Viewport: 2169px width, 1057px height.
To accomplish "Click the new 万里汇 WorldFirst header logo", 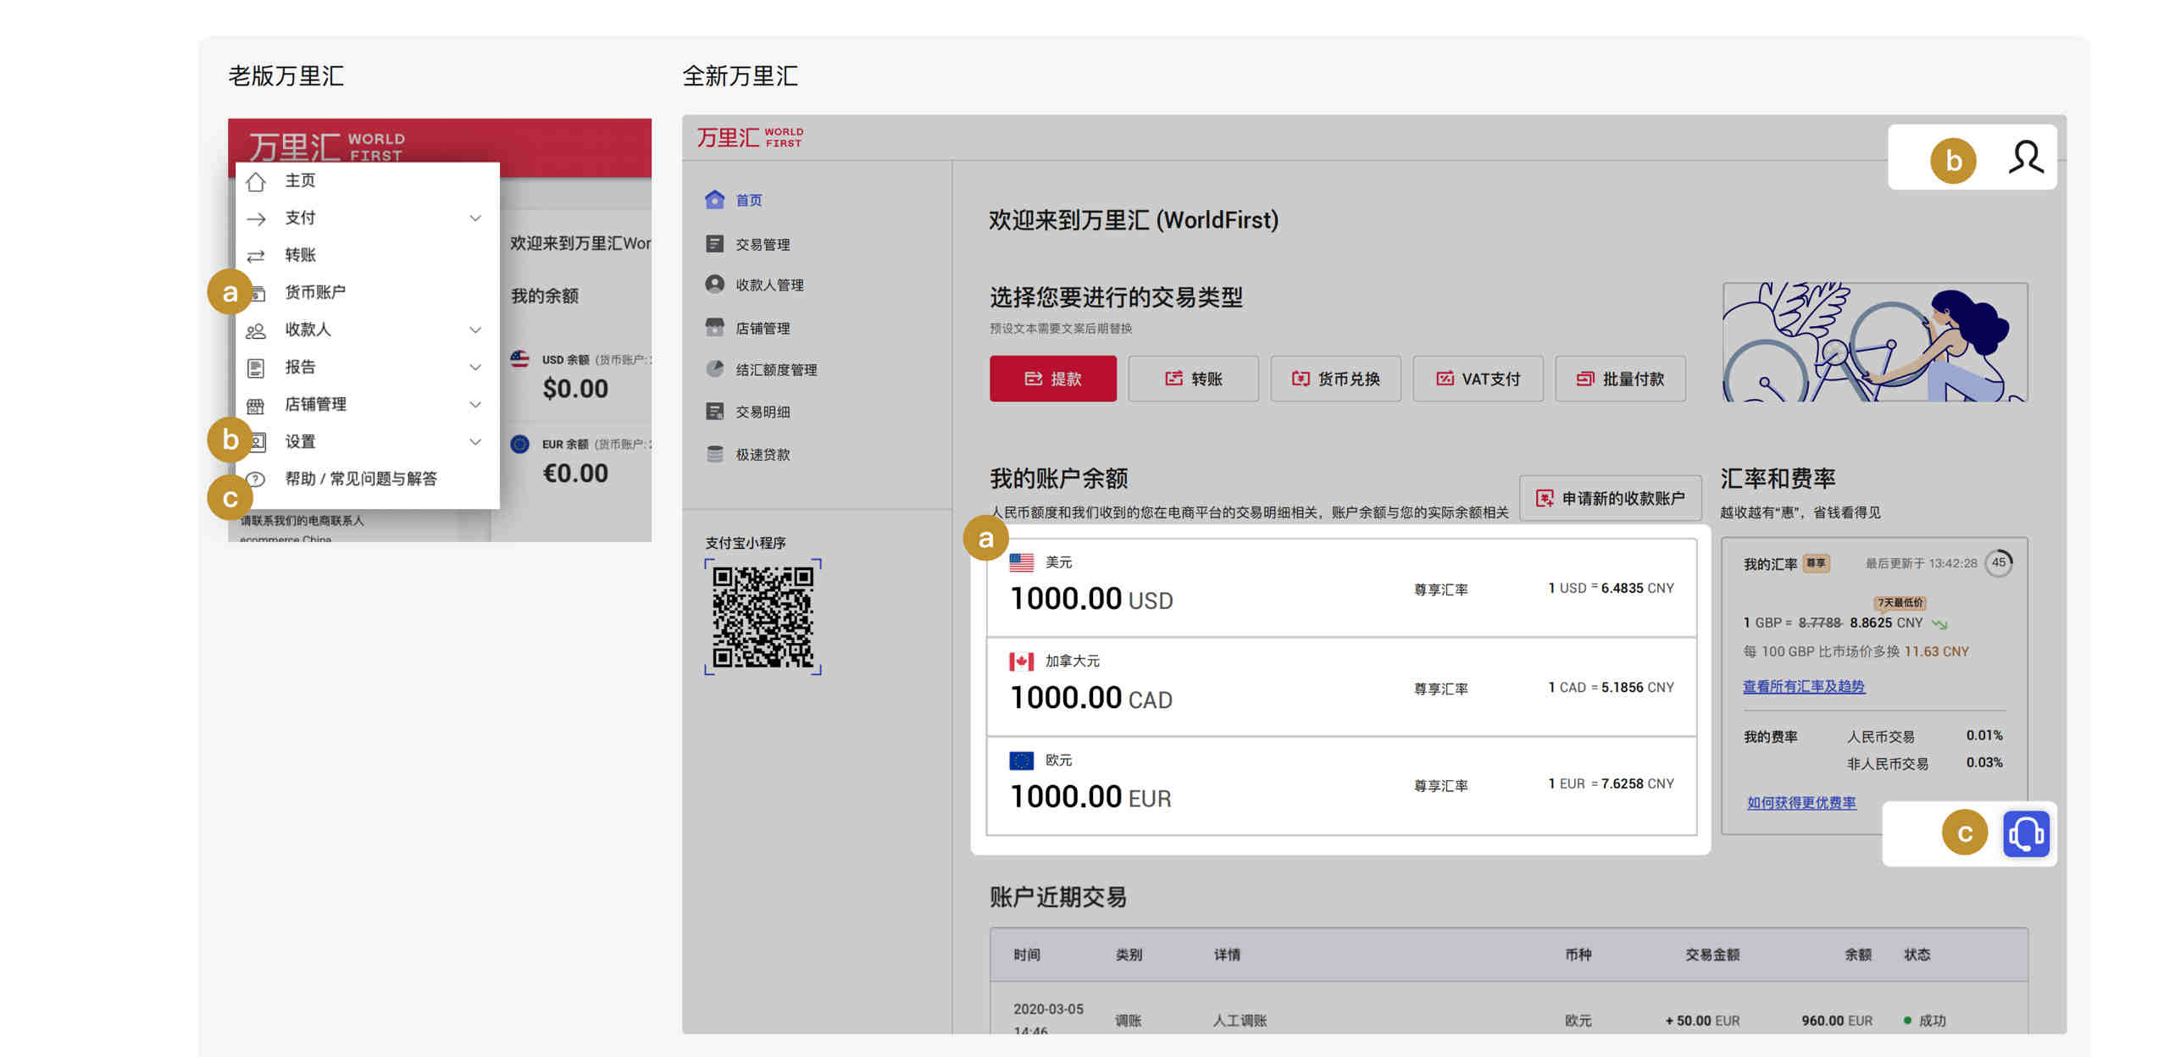I will coord(751,137).
